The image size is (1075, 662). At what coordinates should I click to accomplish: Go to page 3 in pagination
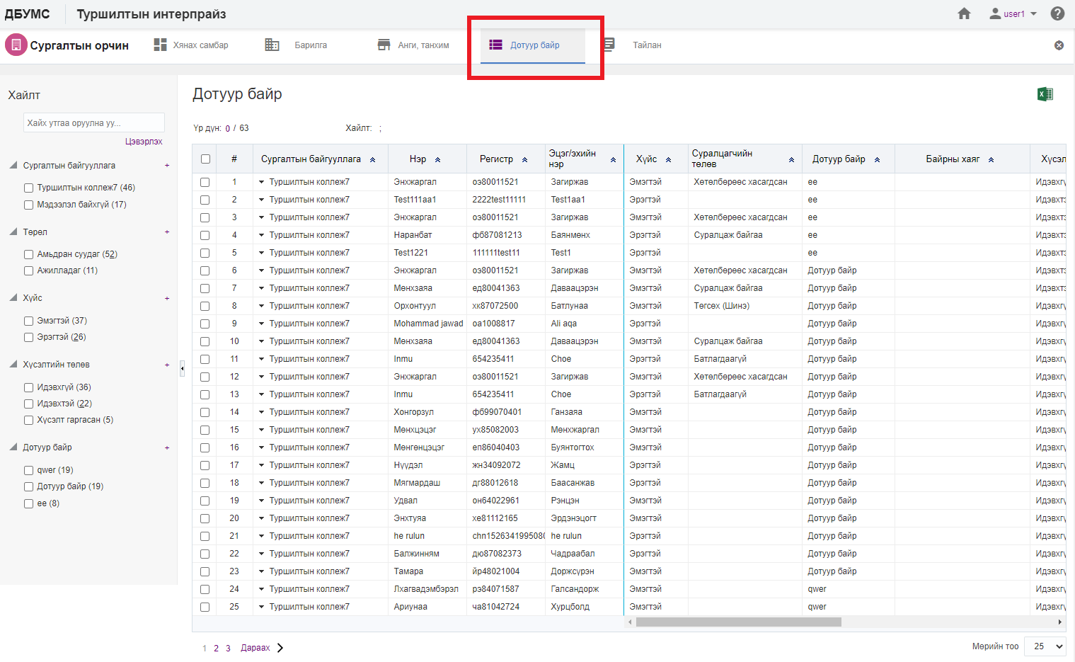(228, 649)
